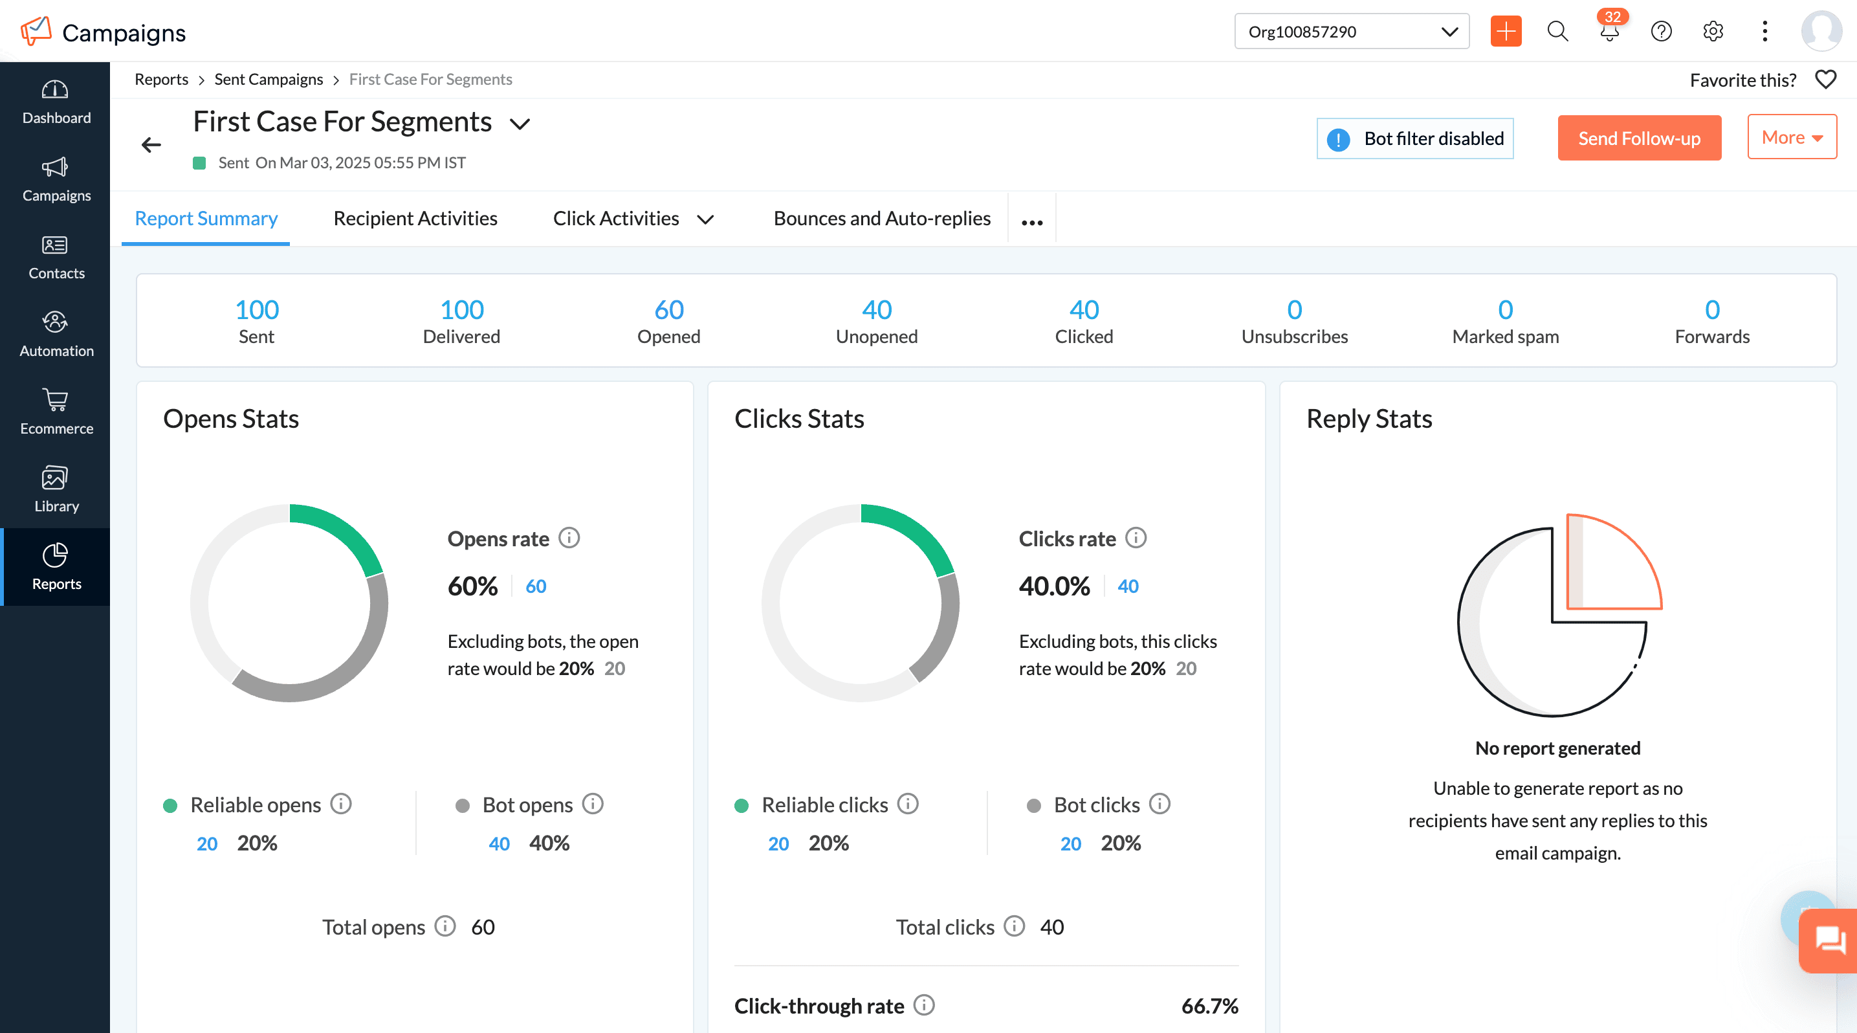
Task: Click the Bot filter disabled indicator
Action: point(1414,139)
